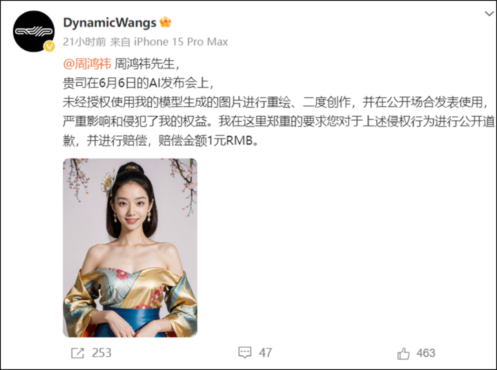497x370 pixels.
Task: Open the DynamicWangs profile avatar
Action: 34,31
